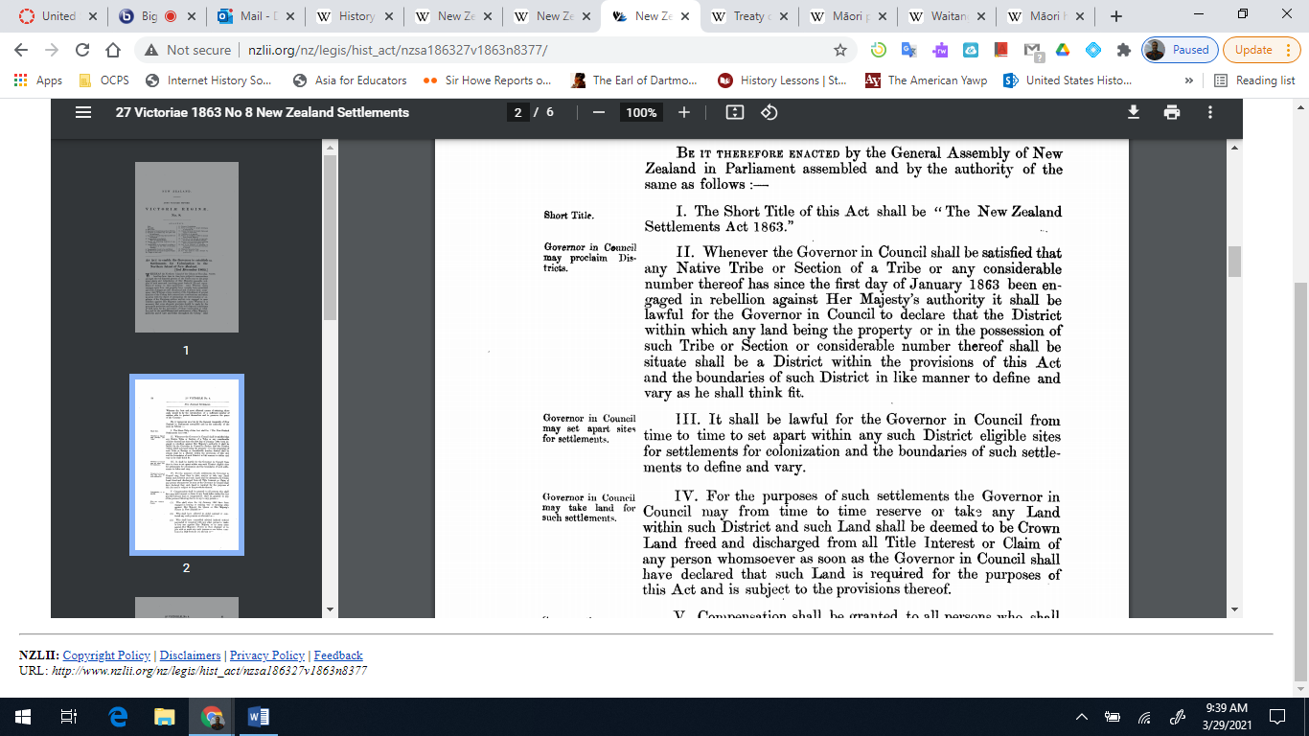Open a new browser tab
The height and width of the screenshot is (736, 1309).
pyautogui.click(x=1116, y=16)
